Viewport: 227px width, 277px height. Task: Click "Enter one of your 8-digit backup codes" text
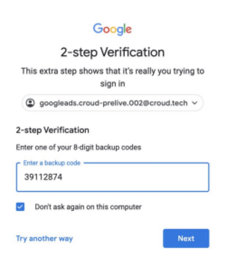coord(79,147)
